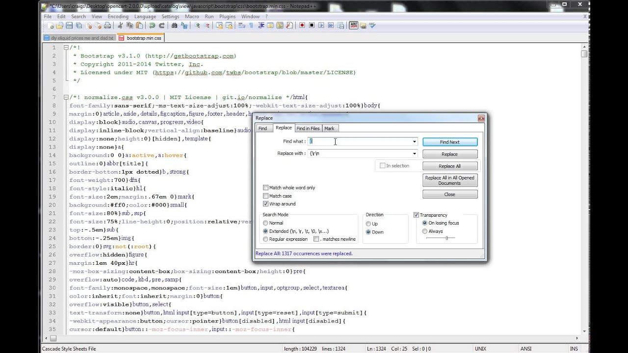Save the document with the Save icon
The image size is (628, 353).
[69, 25]
